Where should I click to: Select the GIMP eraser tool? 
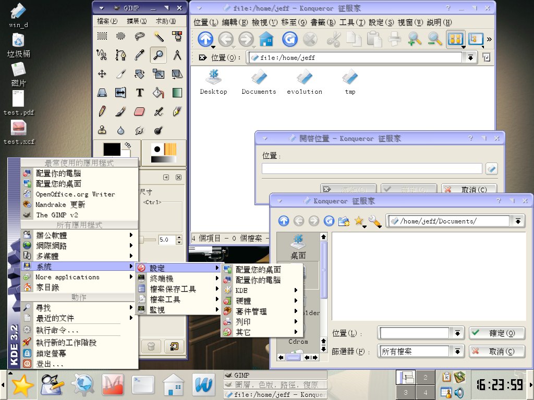click(140, 111)
